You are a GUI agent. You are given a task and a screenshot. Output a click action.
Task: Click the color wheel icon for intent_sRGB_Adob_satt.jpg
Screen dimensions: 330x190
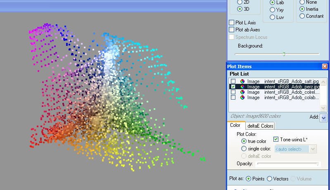242,81
